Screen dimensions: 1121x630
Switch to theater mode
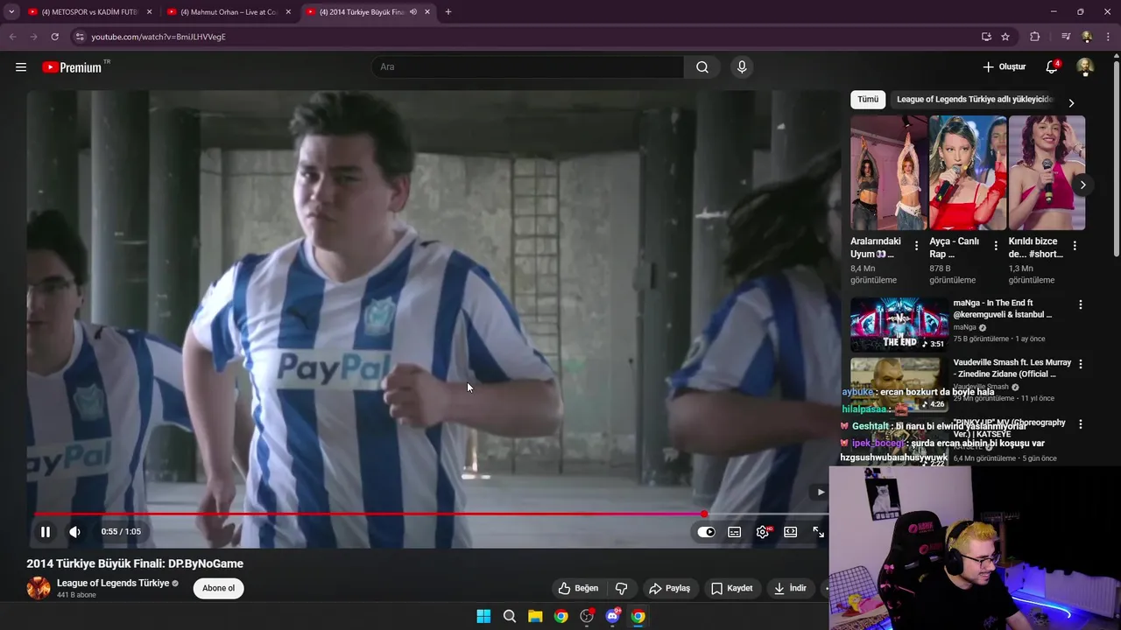click(x=790, y=532)
